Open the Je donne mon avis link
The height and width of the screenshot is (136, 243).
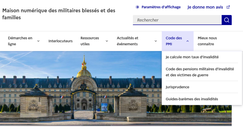pyautogui.click(x=209, y=7)
